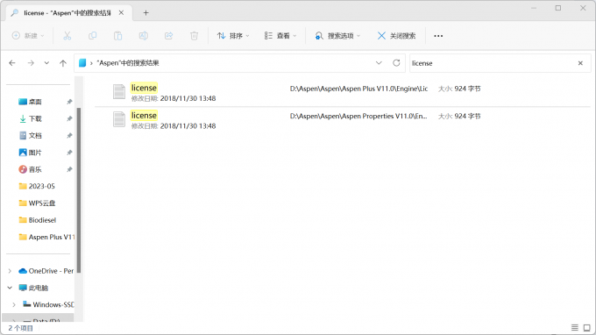Image resolution: width=596 pixels, height=335 pixels.
Task: Refresh the search results
Action: point(396,63)
